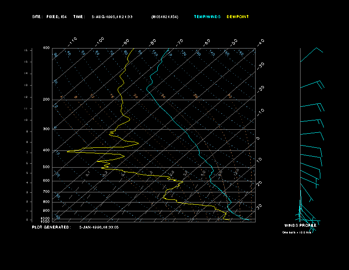Click the -40 temperature axis label
The width and height of the screenshot is (349, 270).
pos(260,42)
